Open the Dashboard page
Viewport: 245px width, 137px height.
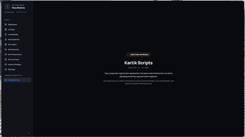tap(17, 24)
